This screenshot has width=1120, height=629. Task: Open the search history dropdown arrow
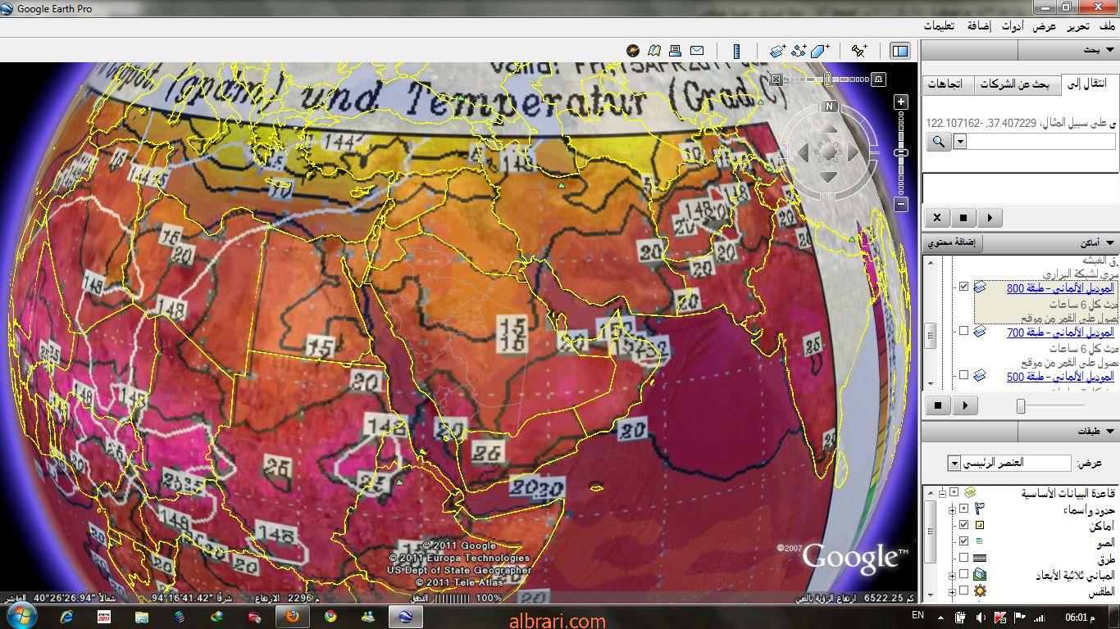tap(960, 142)
